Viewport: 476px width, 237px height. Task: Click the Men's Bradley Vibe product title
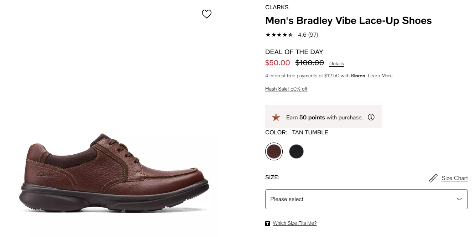[349, 21]
